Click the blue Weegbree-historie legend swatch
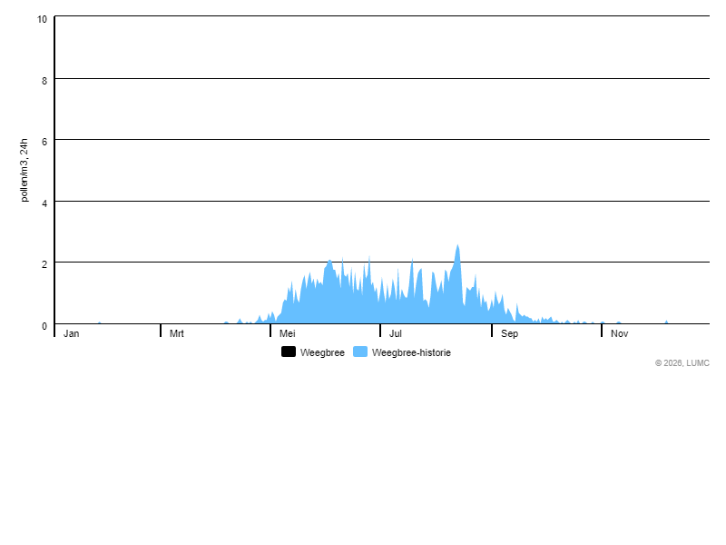Image resolution: width=726 pixels, height=545 pixels. pos(360,352)
